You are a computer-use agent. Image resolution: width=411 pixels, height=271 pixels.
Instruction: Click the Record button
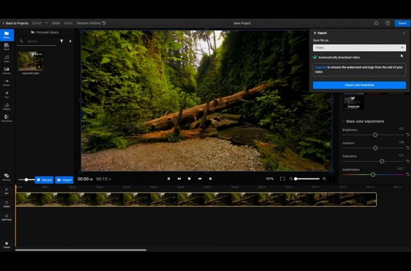click(x=44, y=180)
